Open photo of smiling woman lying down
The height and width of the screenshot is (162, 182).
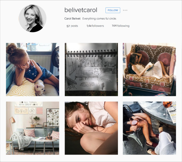point(91,128)
